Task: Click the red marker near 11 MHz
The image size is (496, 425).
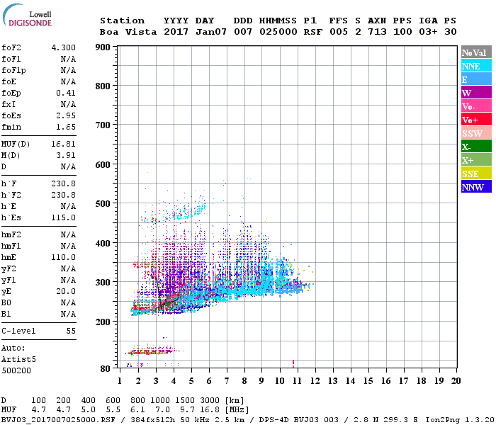Action: (293, 363)
